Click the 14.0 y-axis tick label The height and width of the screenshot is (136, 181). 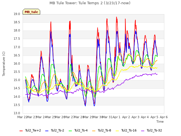(17, 97)
